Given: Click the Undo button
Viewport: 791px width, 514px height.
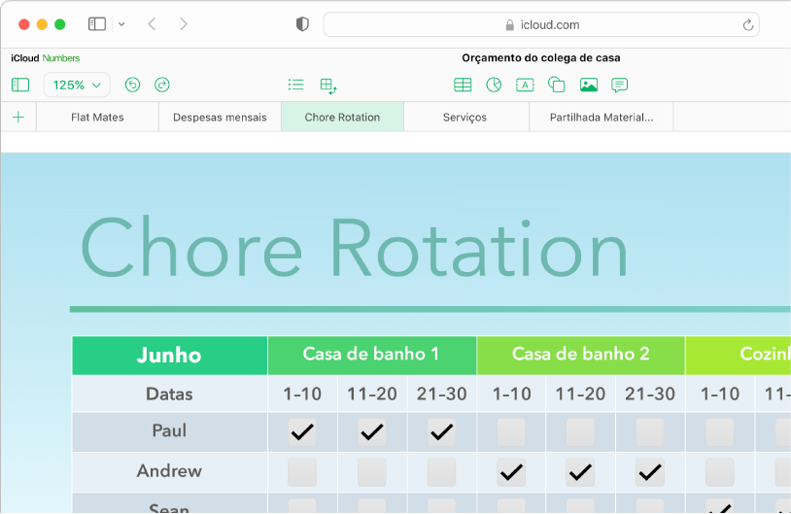Looking at the screenshot, I should [x=133, y=86].
